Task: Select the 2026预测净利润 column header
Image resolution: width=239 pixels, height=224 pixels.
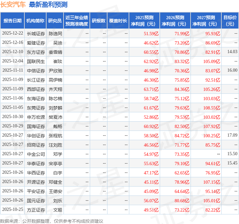Action: pos(175,20)
